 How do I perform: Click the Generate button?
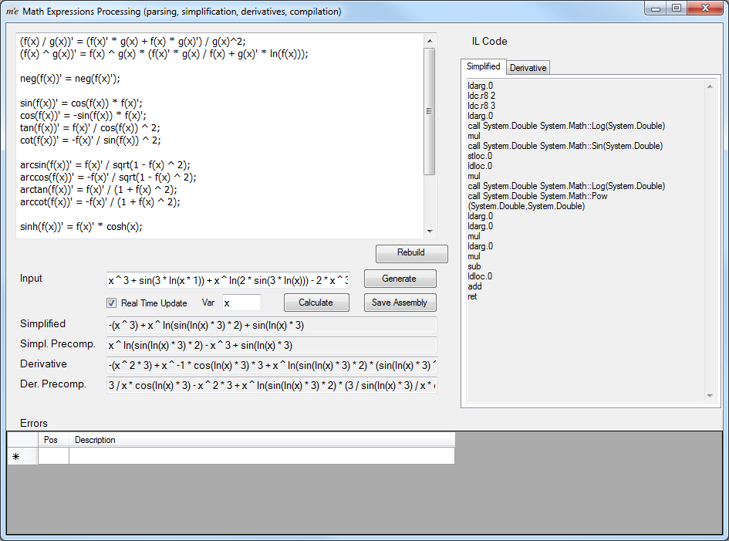400,279
